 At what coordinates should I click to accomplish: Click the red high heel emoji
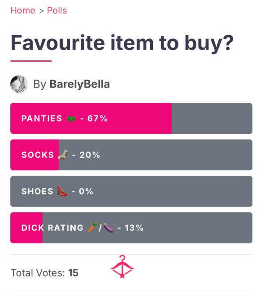(x=62, y=191)
